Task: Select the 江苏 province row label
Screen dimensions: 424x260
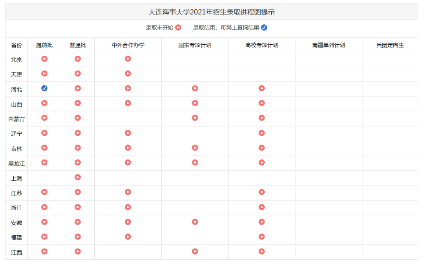Action: pos(16,193)
